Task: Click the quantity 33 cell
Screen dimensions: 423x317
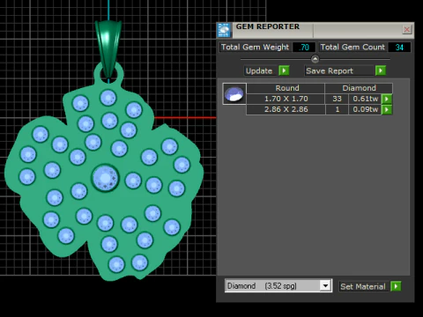Action: pyautogui.click(x=337, y=99)
